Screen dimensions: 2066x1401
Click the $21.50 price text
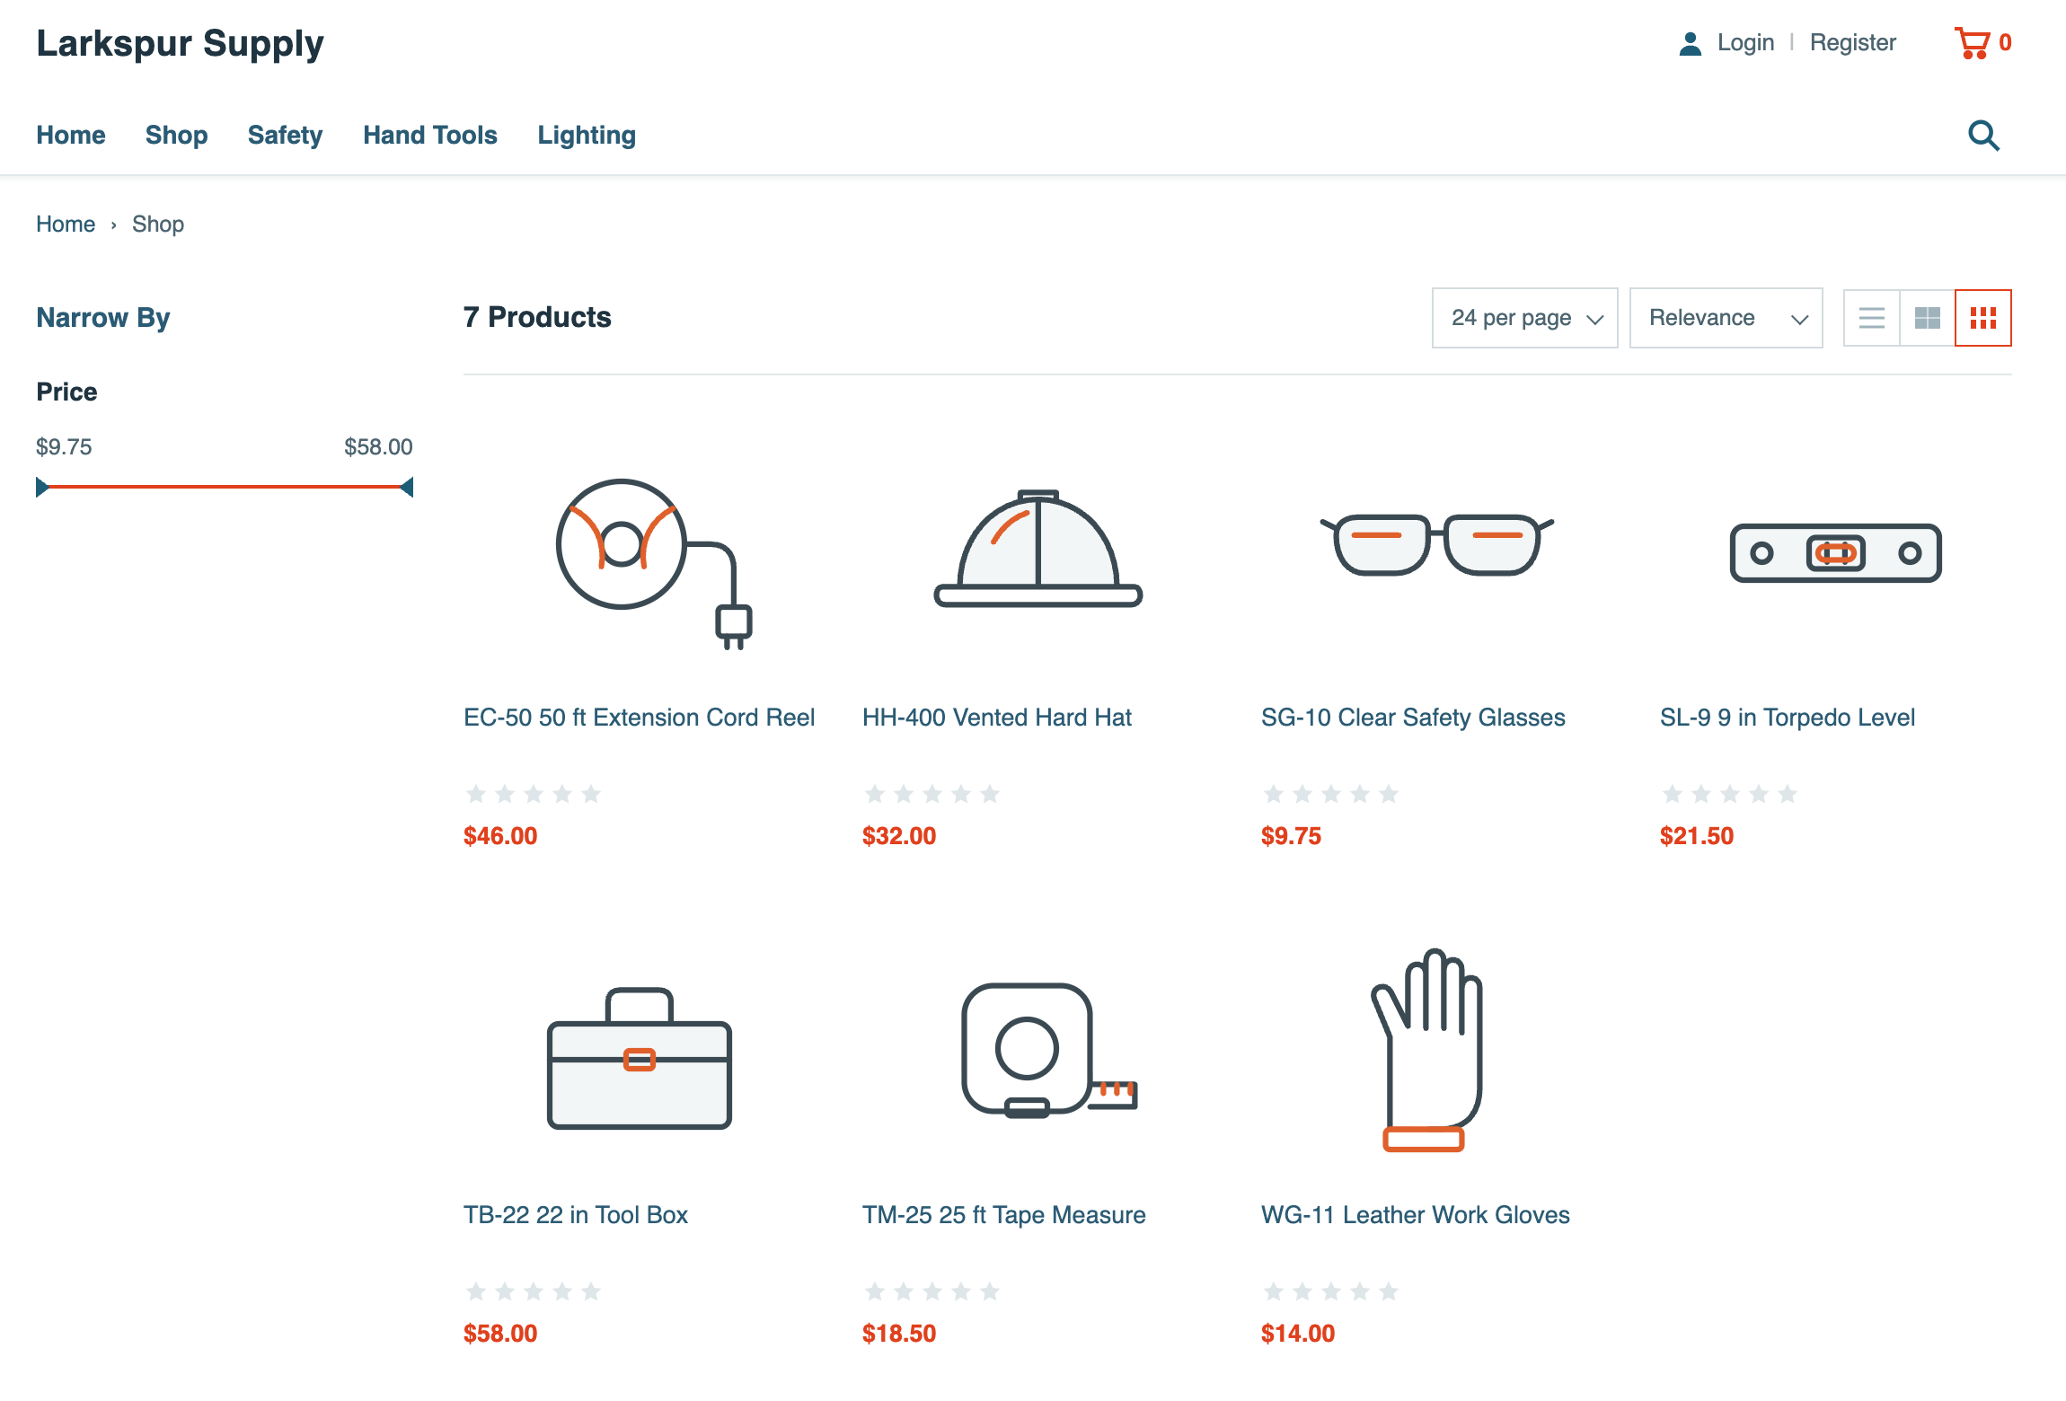point(1697,836)
